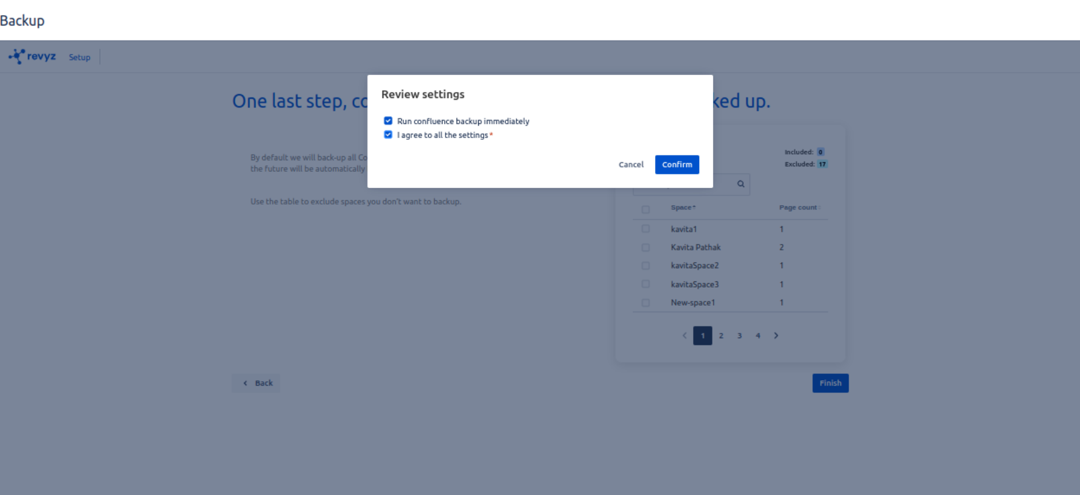Click the revyz logo icon
Screen dimensions: 1080x495
[17, 56]
